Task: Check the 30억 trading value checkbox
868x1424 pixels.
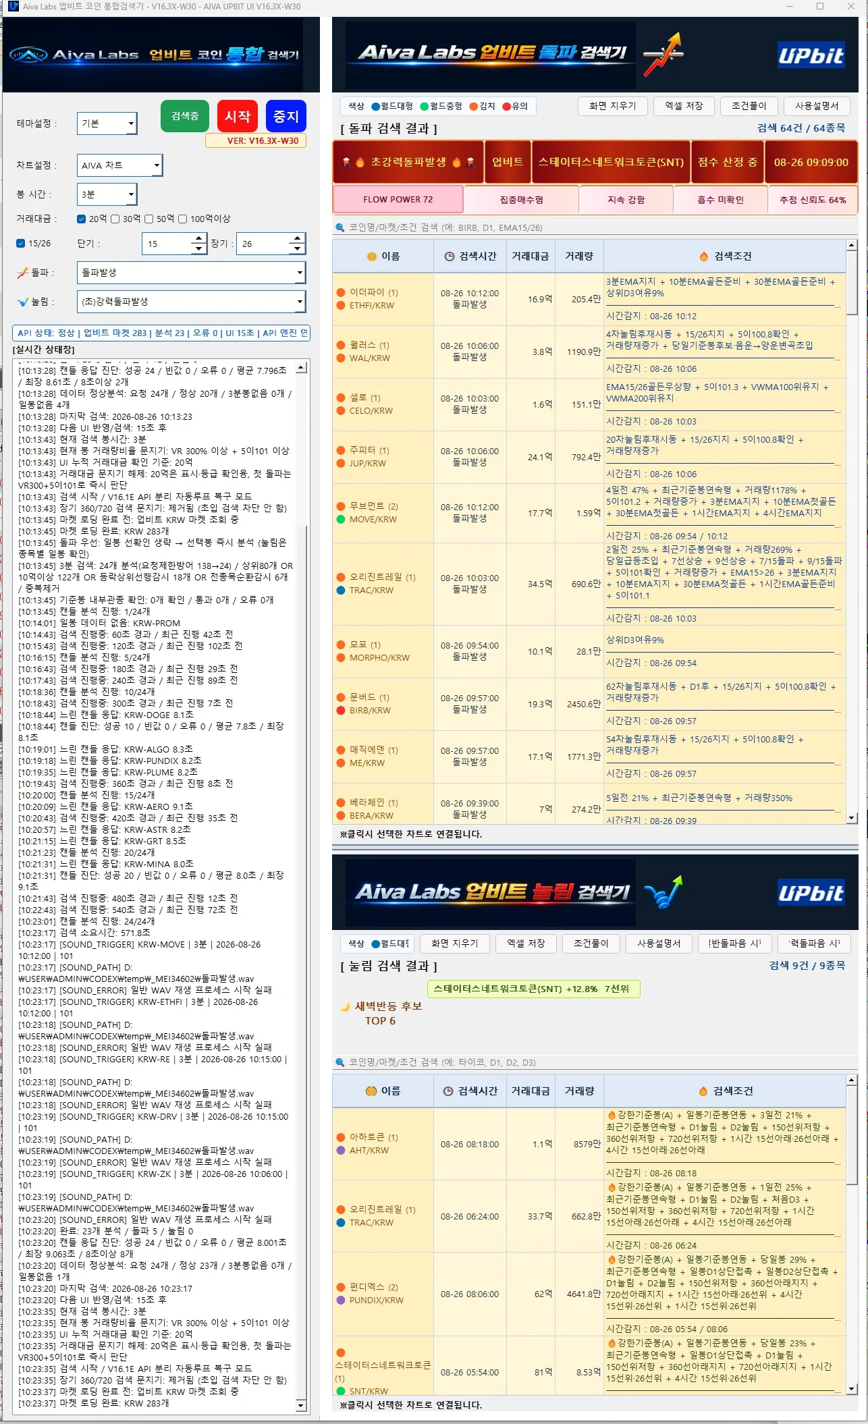Action: [115, 219]
